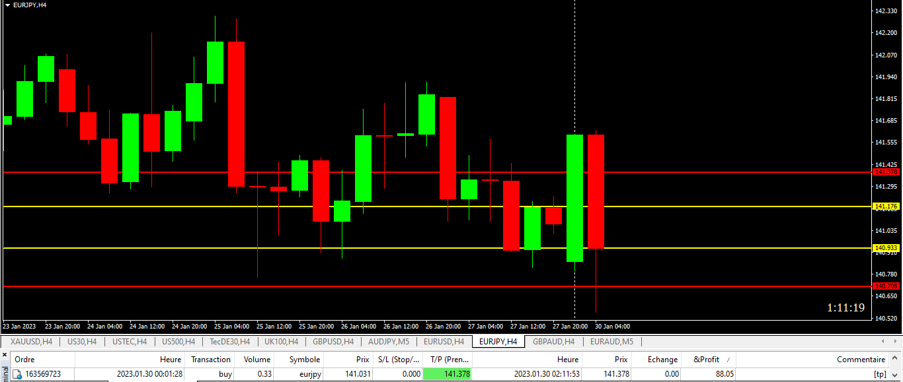Sort by the Volume column header
Image resolution: width=903 pixels, height=382 pixels.
point(256,360)
